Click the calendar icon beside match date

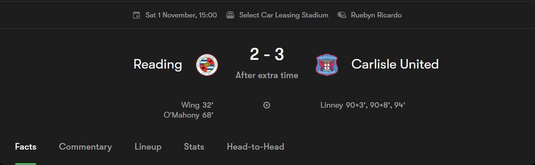point(136,15)
